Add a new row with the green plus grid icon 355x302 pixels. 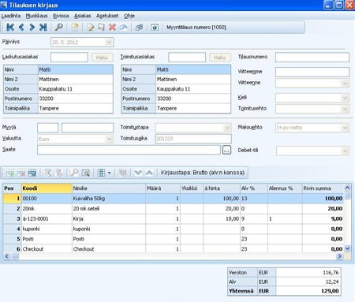click(10, 173)
